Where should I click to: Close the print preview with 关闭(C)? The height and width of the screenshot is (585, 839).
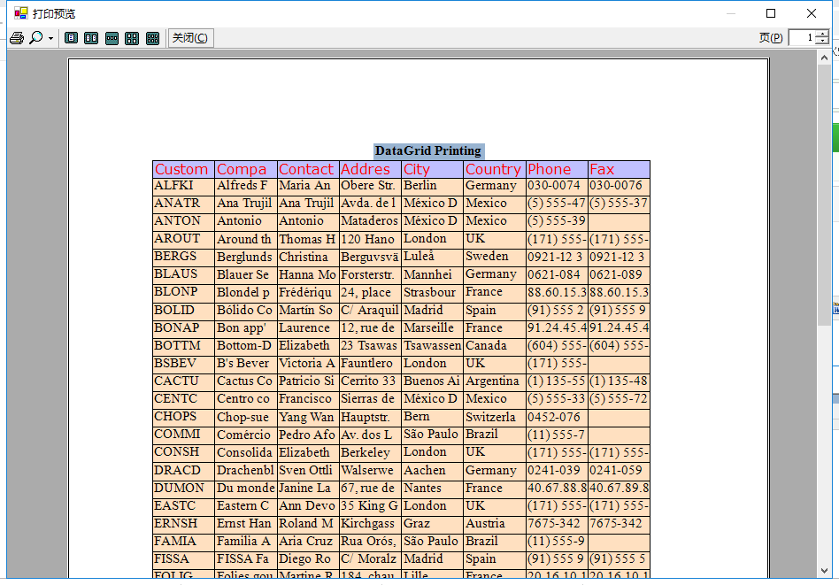point(190,38)
